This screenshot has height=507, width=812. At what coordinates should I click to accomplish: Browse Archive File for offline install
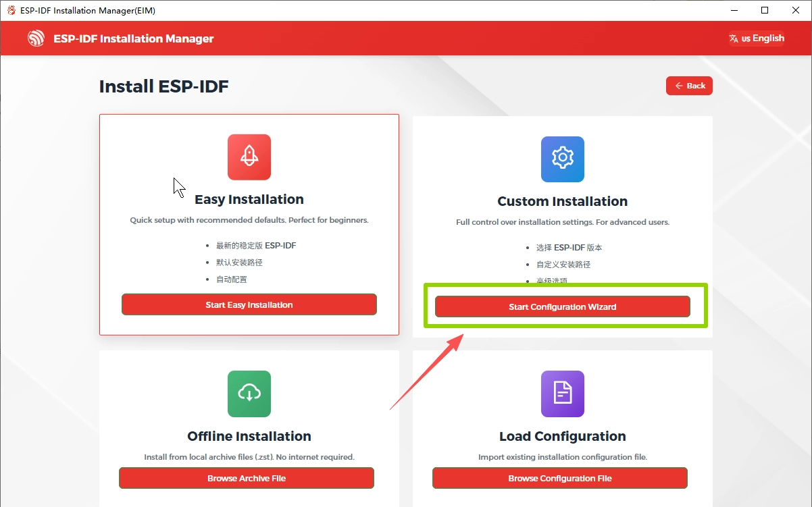pyautogui.click(x=247, y=478)
